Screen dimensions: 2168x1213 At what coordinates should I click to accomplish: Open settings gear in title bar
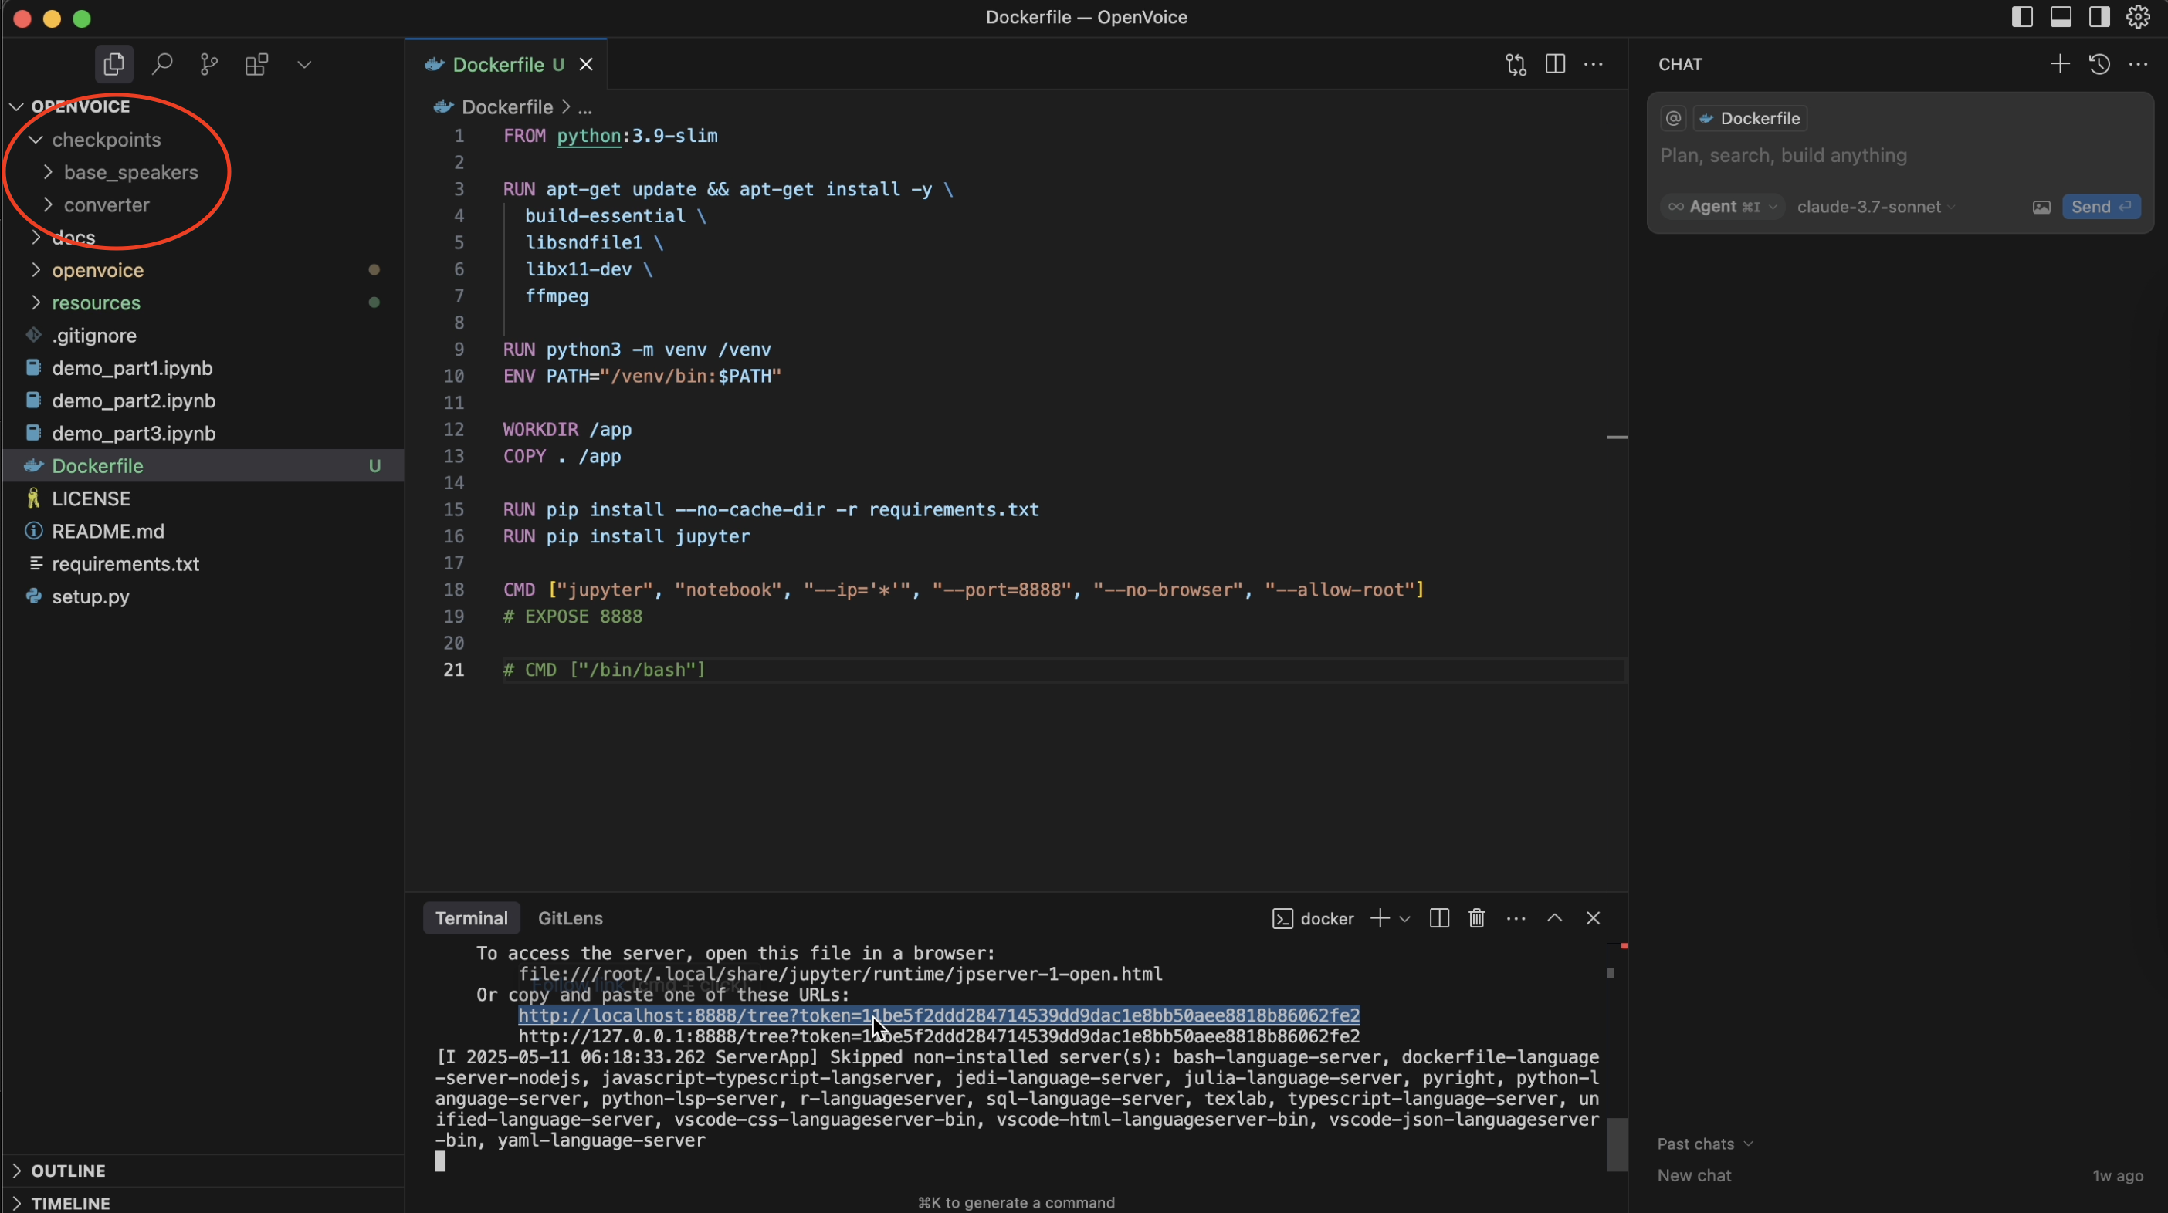pos(2138,17)
